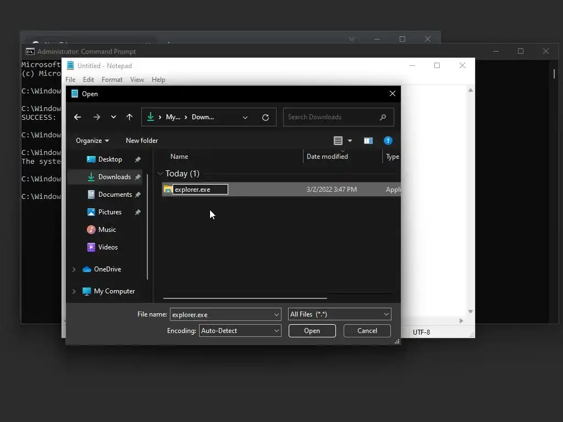Select Pictures in navigation pane
Viewport: 563px width, 422px height.
pyautogui.click(x=109, y=212)
